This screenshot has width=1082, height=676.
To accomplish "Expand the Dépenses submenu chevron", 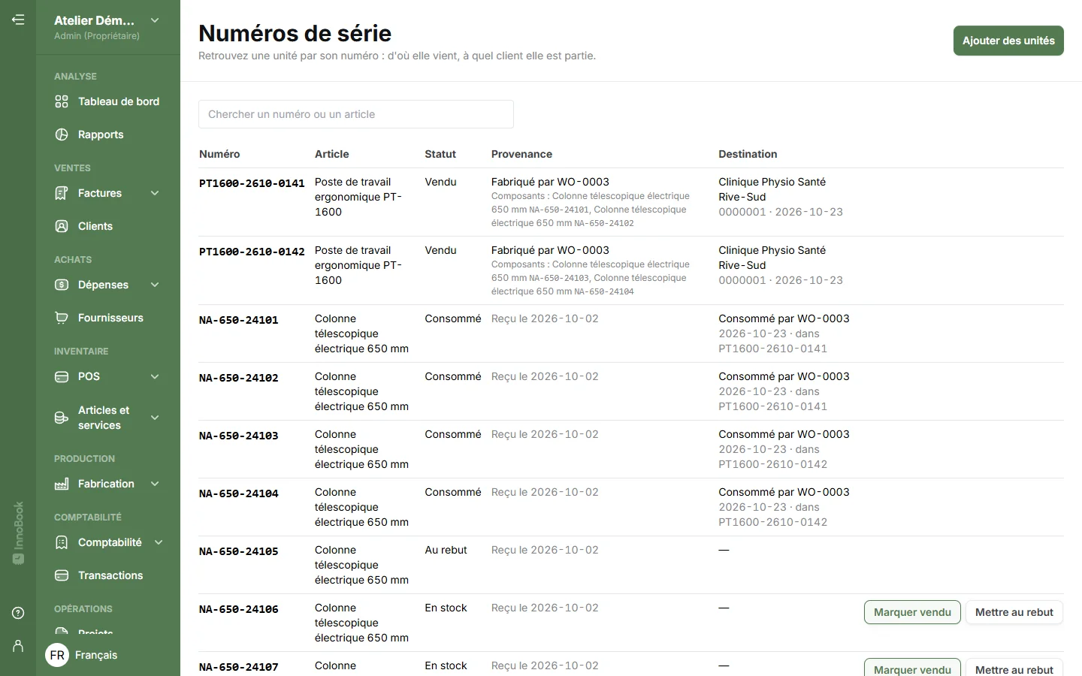I will (155, 285).
